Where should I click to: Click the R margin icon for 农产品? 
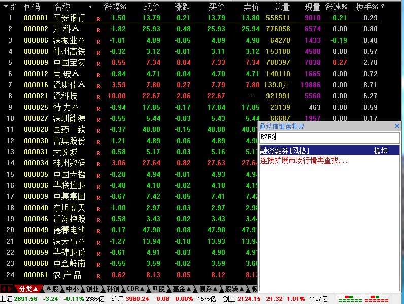pos(98,275)
